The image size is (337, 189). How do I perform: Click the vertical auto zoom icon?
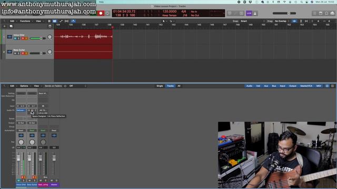point(301,21)
